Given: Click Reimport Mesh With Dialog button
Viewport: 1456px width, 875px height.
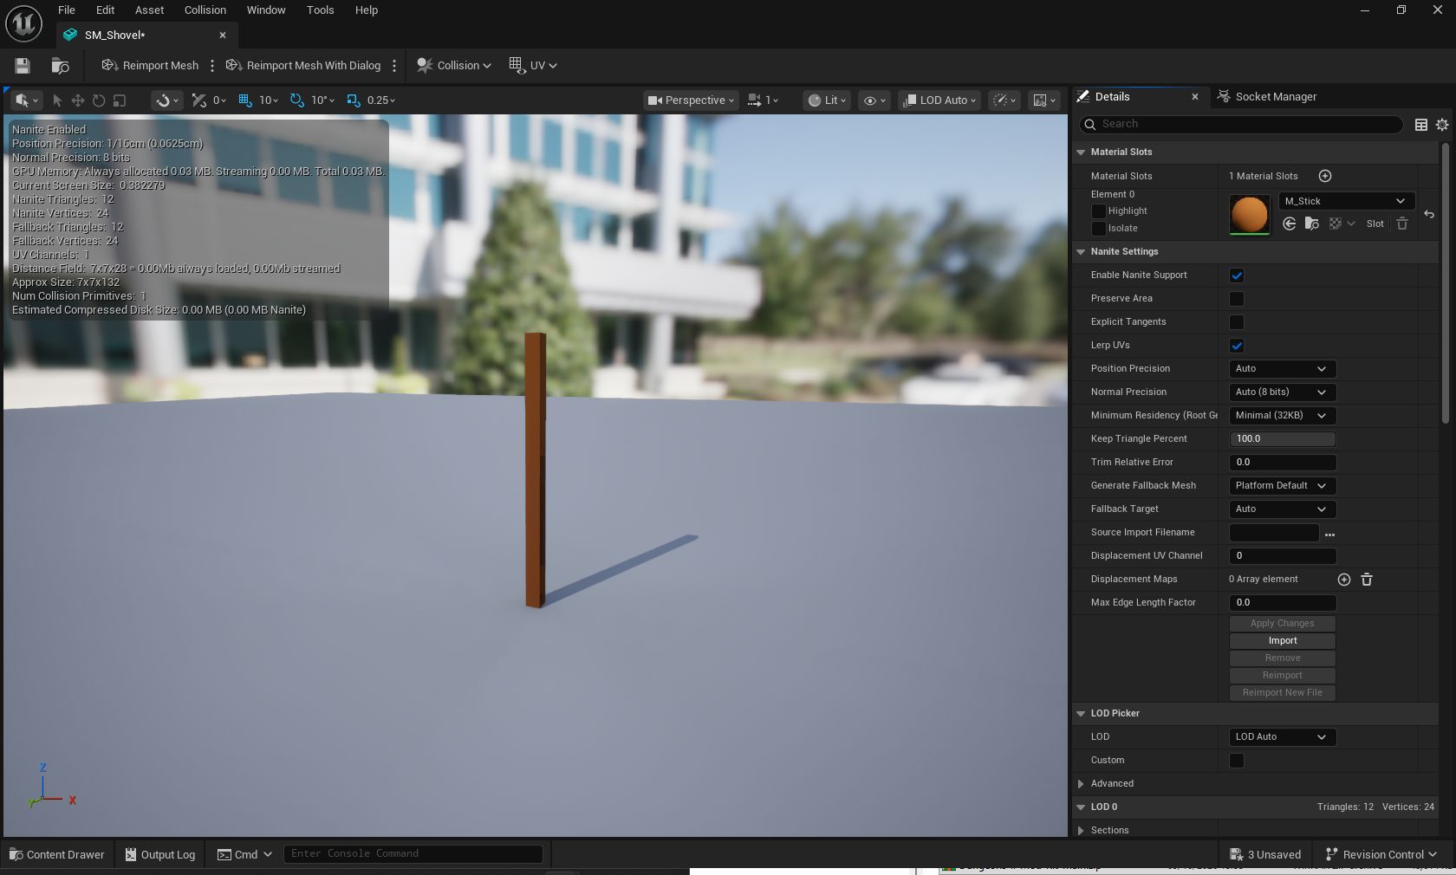Looking at the screenshot, I should (303, 65).
